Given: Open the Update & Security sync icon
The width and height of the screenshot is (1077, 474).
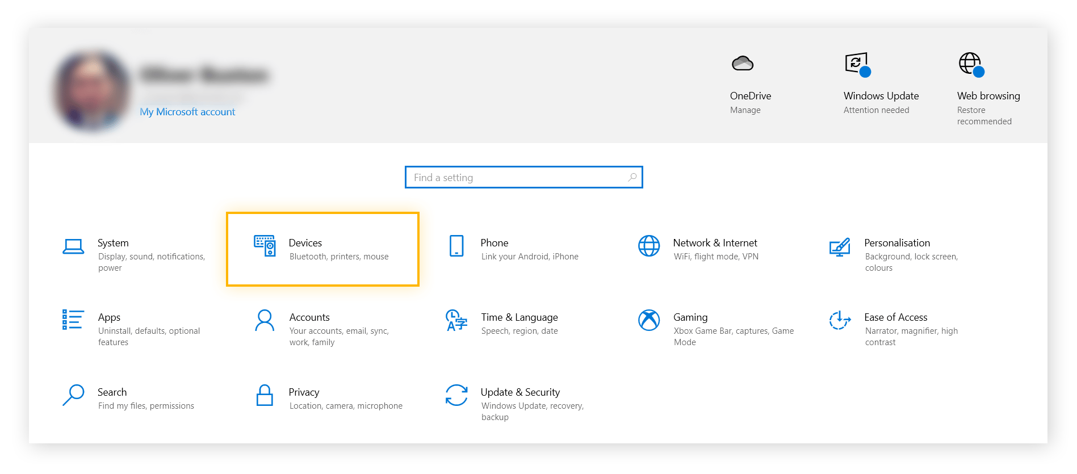Looking at the screenshot, I should click(456, 395).
